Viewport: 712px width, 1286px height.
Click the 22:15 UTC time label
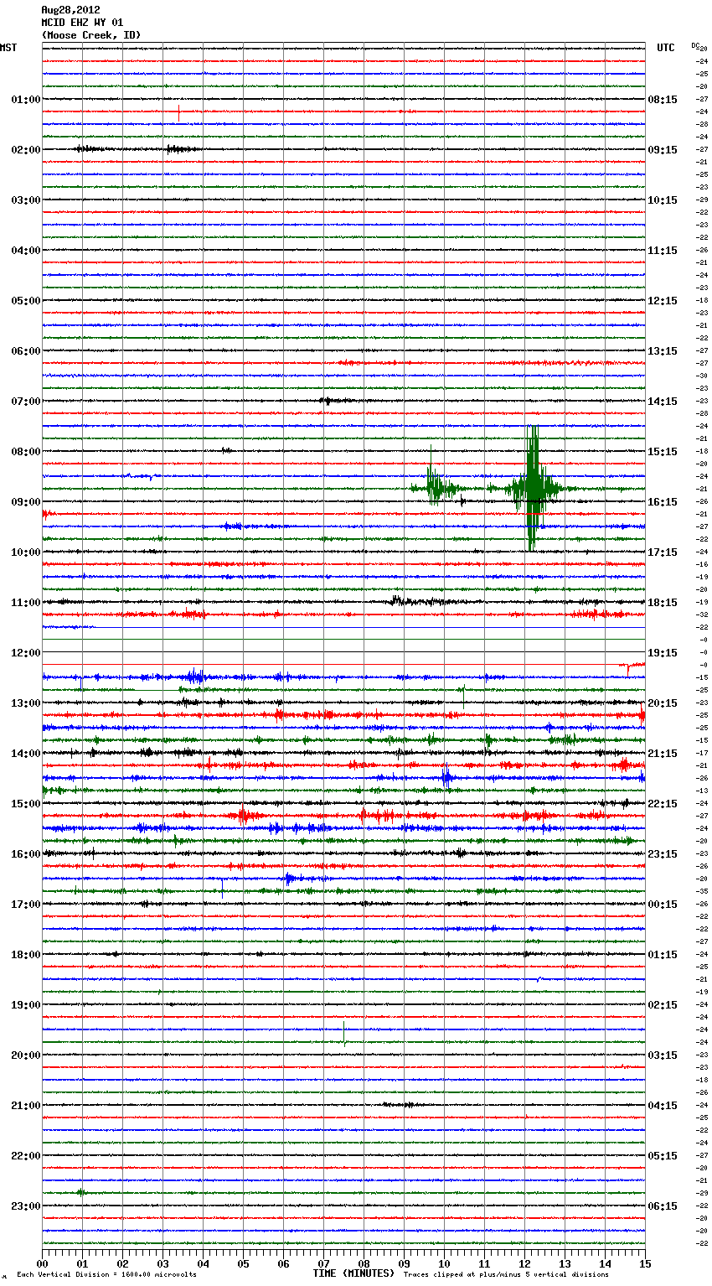coord(663,804)
